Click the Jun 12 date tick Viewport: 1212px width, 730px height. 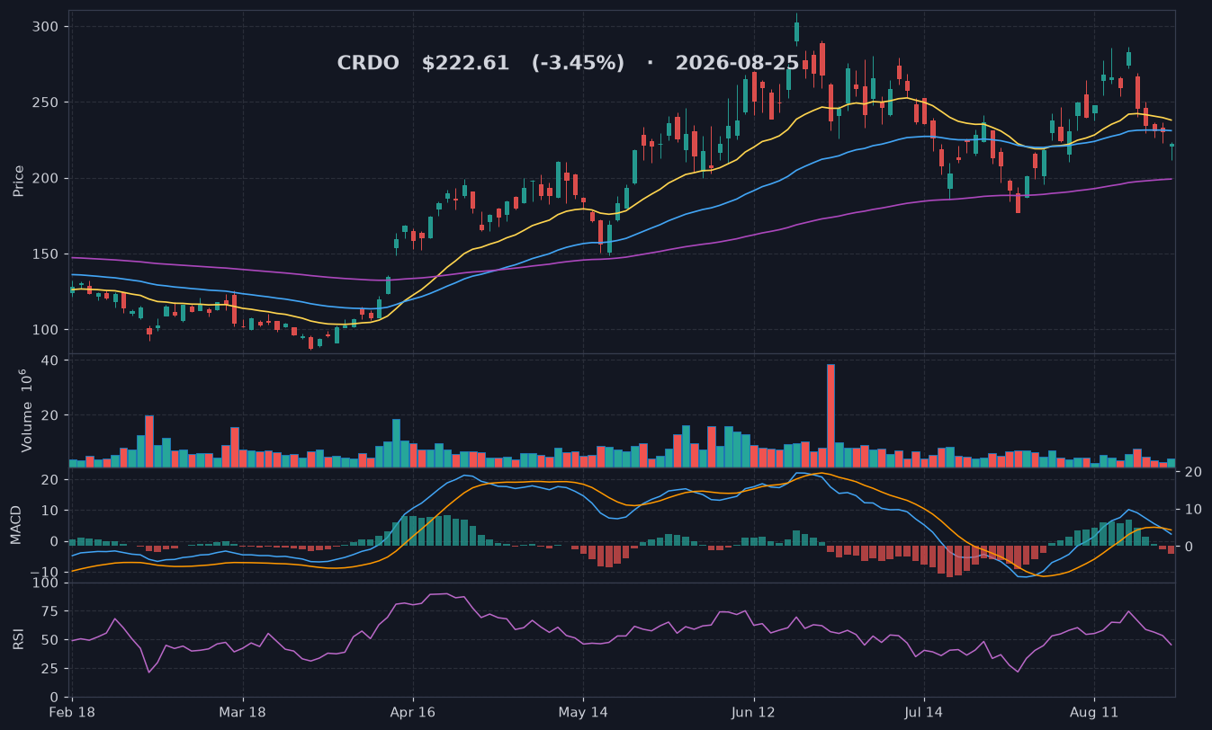click(x=754, y=712)
